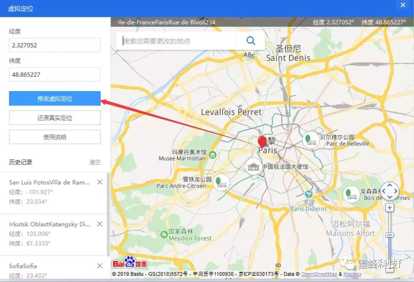Remove San Luis Potosi history entry
Image resolution: width=414 pixels, height=282 pixels.
coord(99,182)
